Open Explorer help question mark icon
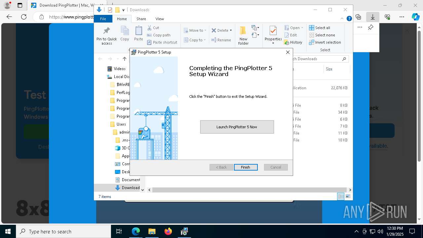This screenshot has width=423, height=238. [349, 19]
